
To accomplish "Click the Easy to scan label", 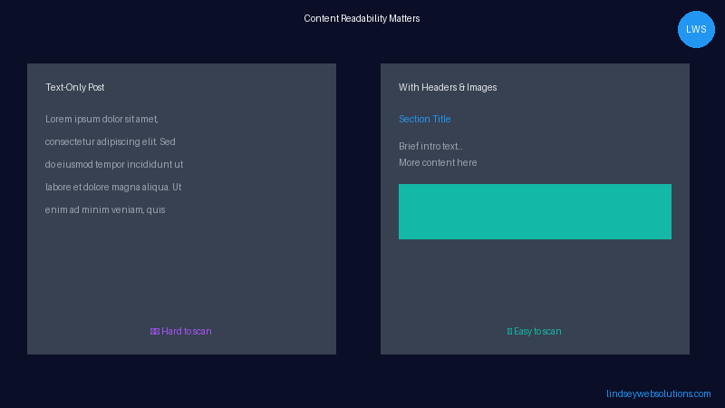I will point(537,331).
